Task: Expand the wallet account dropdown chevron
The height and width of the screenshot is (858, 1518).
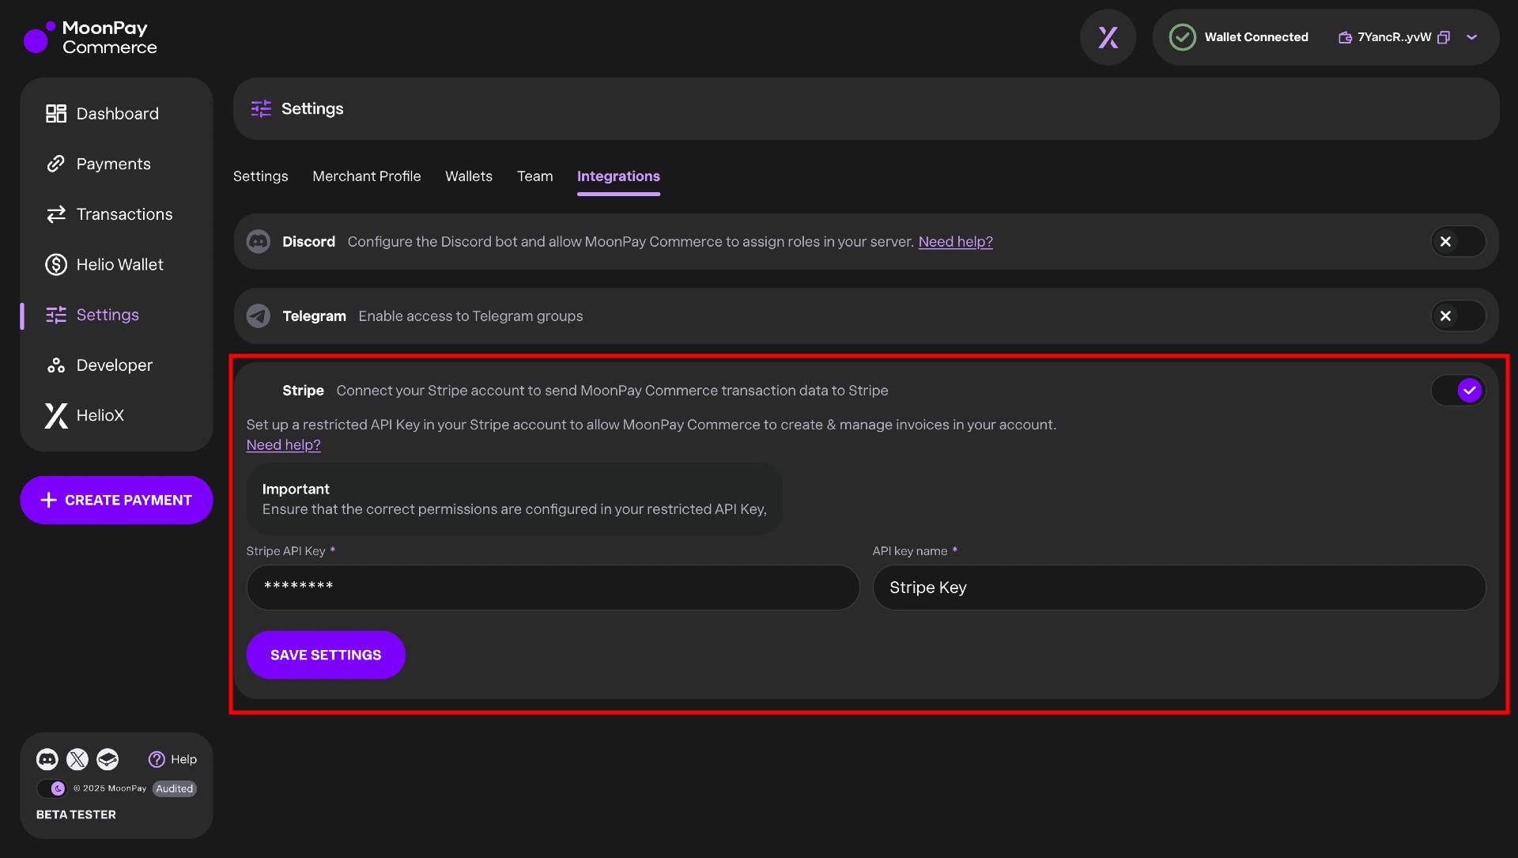Action: 1471,37
